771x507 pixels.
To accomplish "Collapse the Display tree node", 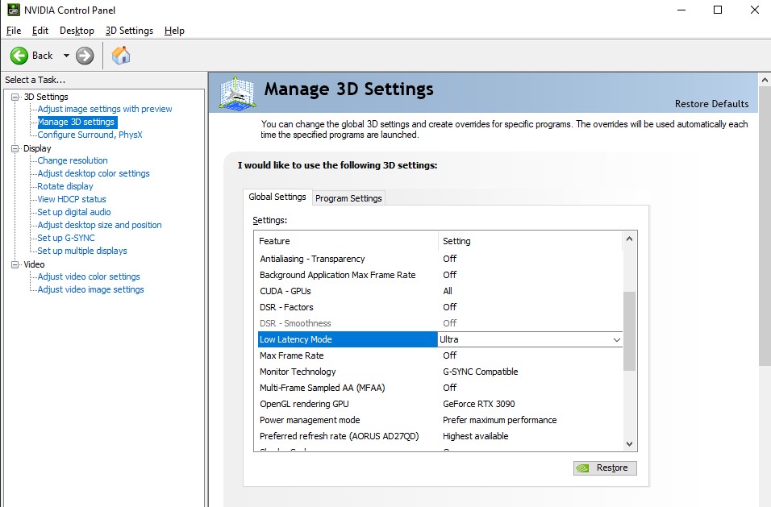I will click(x=15, y=148).
